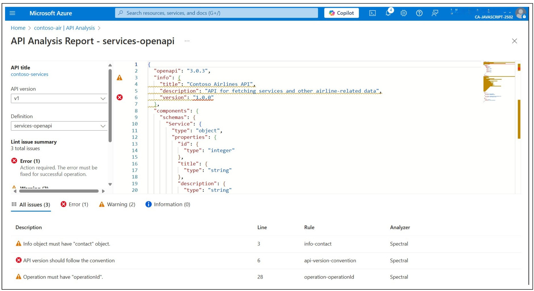Expand the API version v1 dropdown
534x291 pixels.
click(x=59, y=98)
